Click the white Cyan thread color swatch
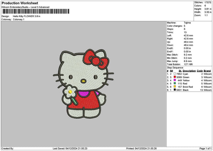This screenshot has width=213, height=151. point(175,74)
